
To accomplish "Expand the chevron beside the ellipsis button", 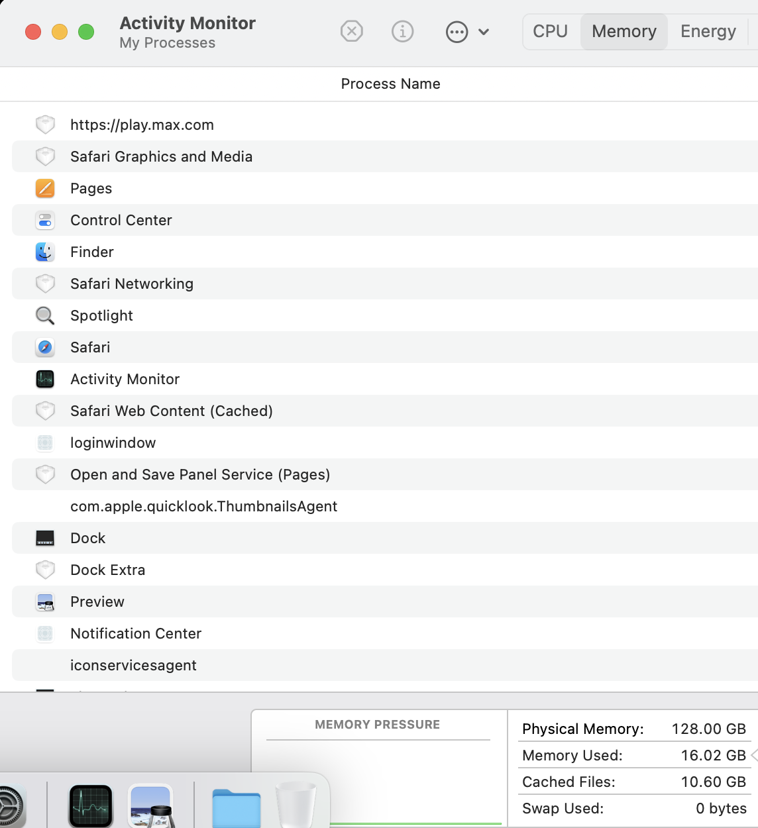I will tap(484, 32).
